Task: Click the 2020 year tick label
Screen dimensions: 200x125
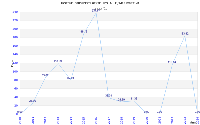Action: point(147,120)
